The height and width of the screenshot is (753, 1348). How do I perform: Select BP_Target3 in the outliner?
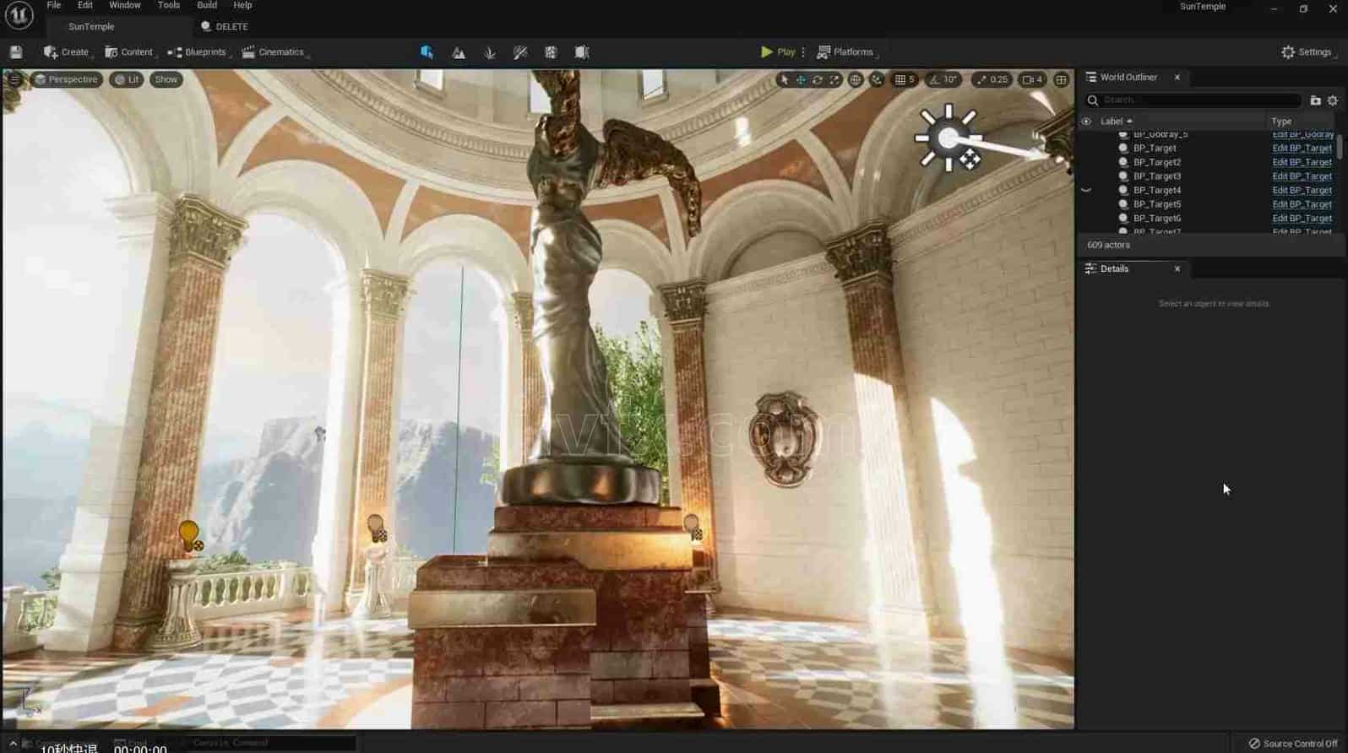coord(1157,176)
